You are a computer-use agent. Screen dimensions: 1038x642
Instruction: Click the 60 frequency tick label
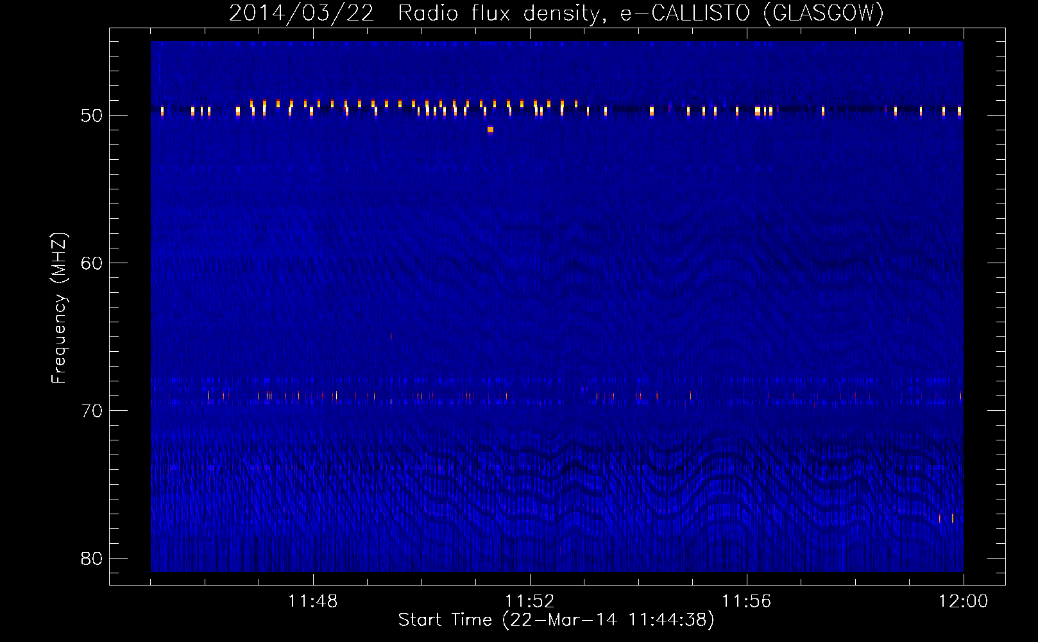coord(92,263)
